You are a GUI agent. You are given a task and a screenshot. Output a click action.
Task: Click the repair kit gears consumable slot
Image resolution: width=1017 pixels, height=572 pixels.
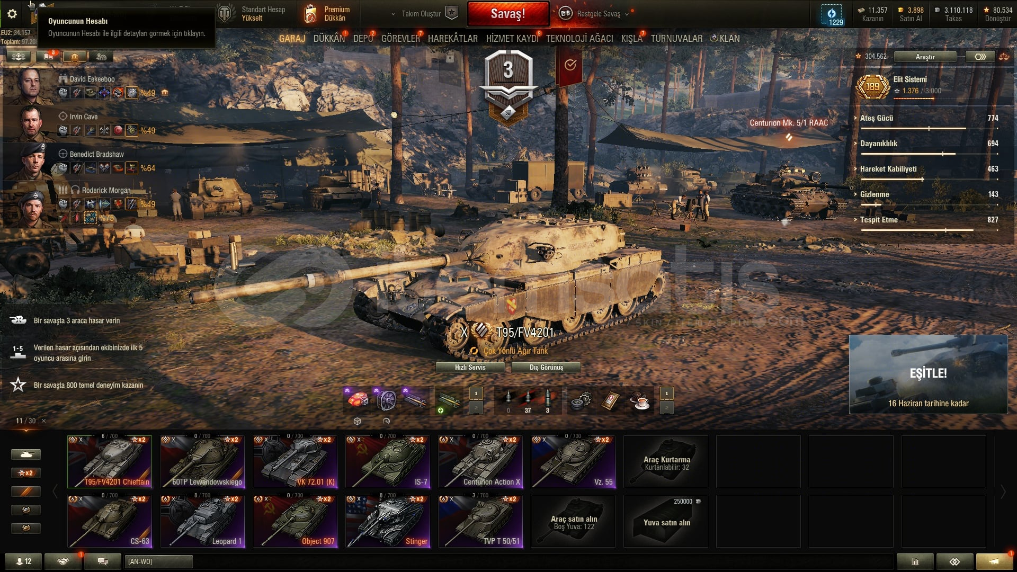point(581,401)
